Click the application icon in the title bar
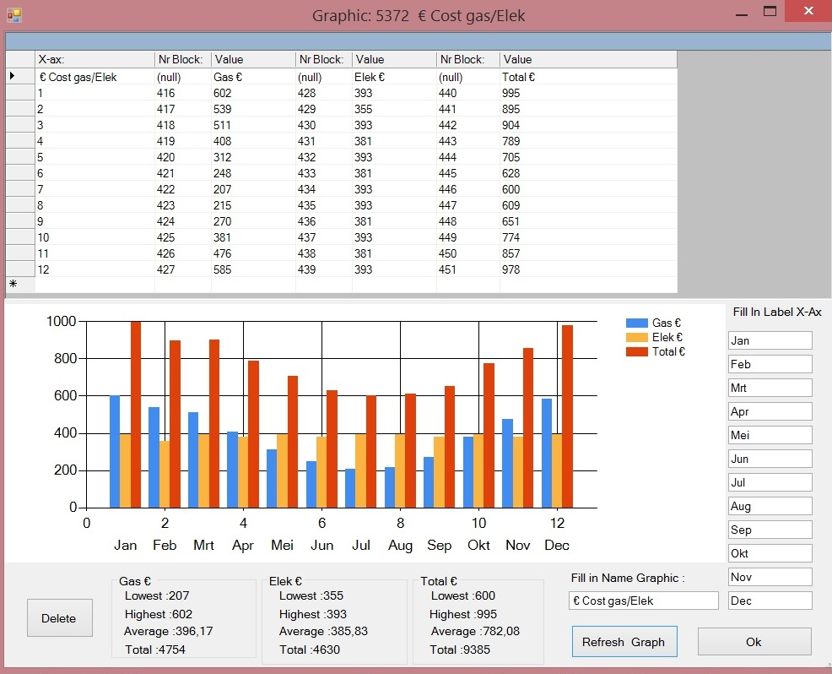This screenshot has height=674, width=832. (14, 15)
